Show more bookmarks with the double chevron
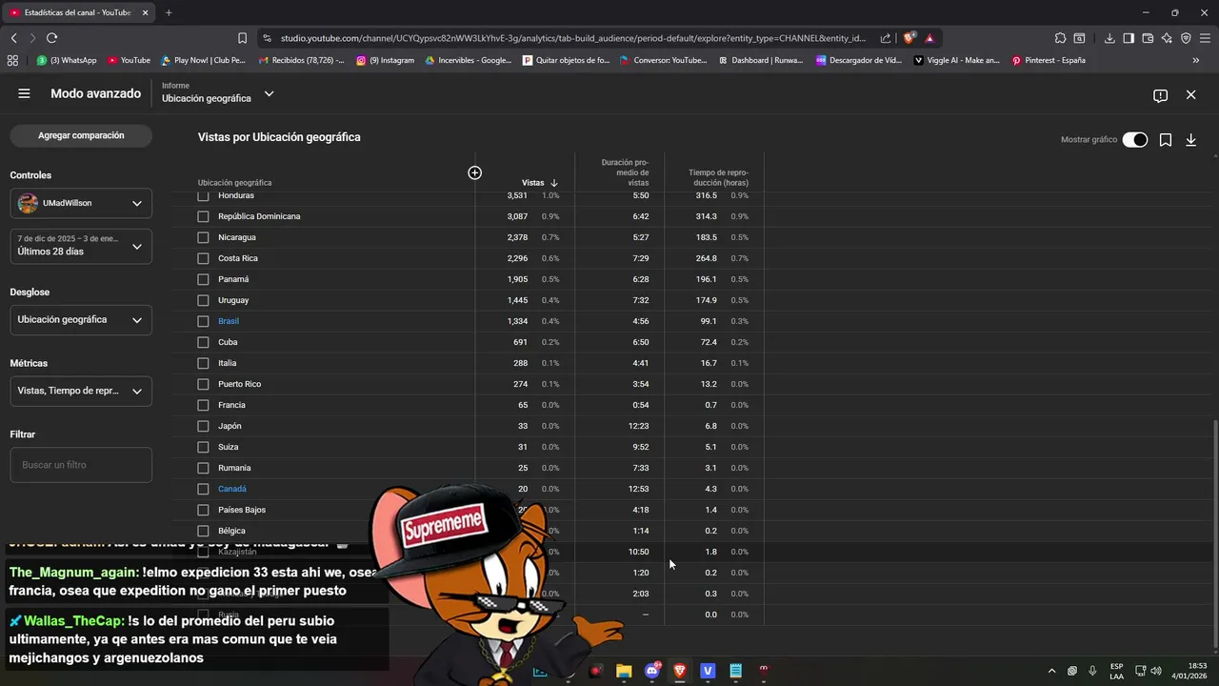1219x686 pixels. click(1196, 60)
